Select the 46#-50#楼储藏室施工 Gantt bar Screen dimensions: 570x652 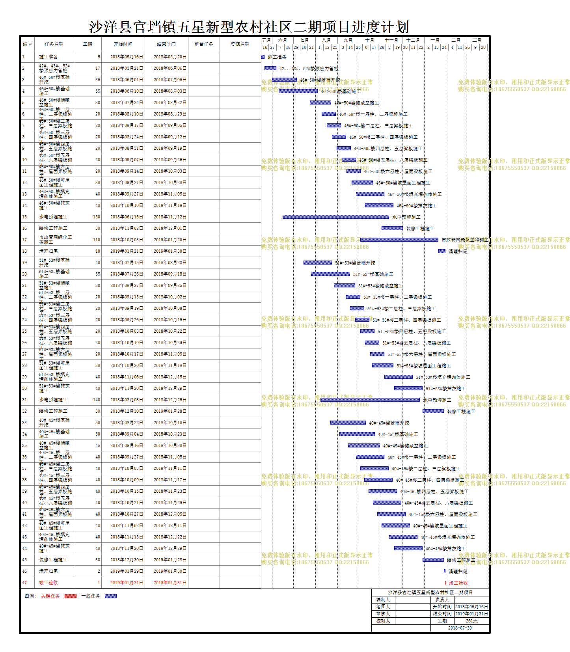(x=320, y=102)
